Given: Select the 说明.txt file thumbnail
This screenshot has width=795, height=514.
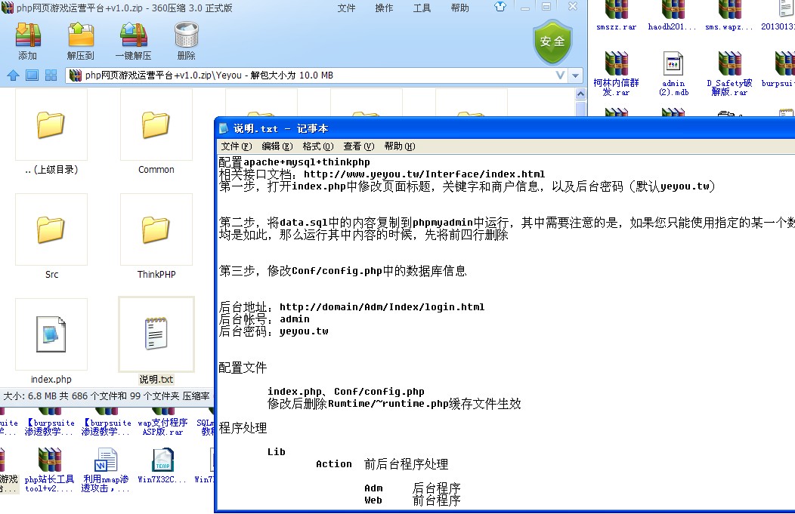Looking at the screenshot, I should coord(156,334).
